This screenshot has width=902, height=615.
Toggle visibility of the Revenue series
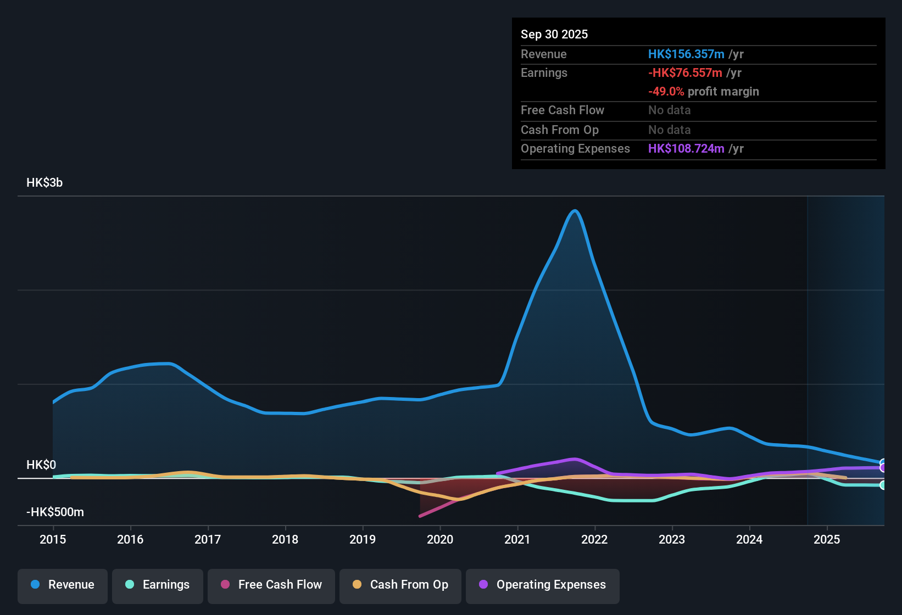pyautogui.click(x=62, y=585)
